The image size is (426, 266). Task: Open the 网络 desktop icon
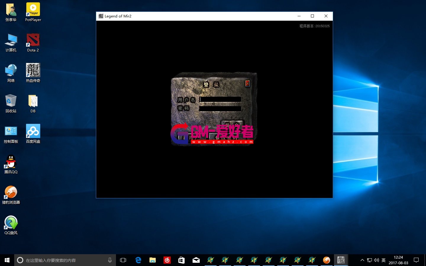[11, 73]
